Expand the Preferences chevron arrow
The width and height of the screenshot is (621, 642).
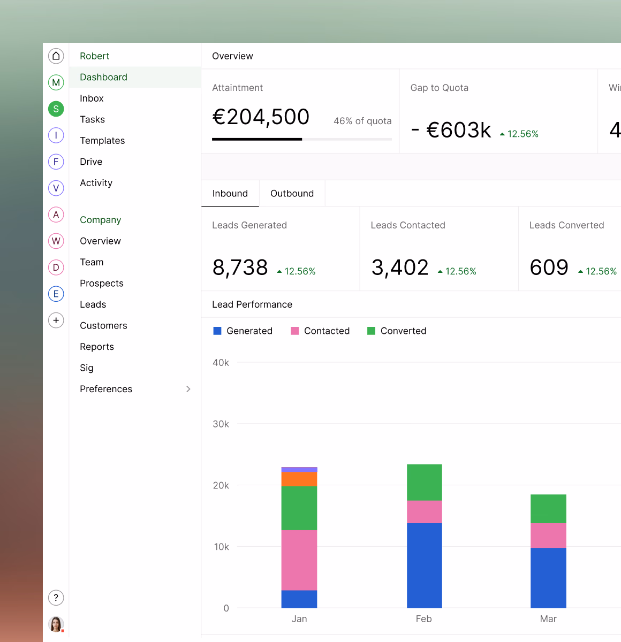pos(188,389)
